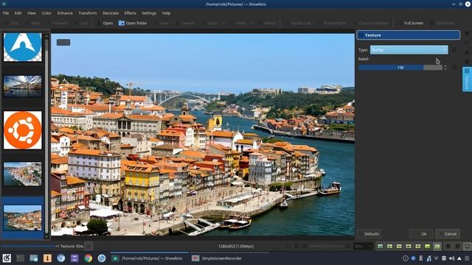472x265 pixels.
Task: Select the cloudy sky city thumbnail
Action: (x=23, y=86)
